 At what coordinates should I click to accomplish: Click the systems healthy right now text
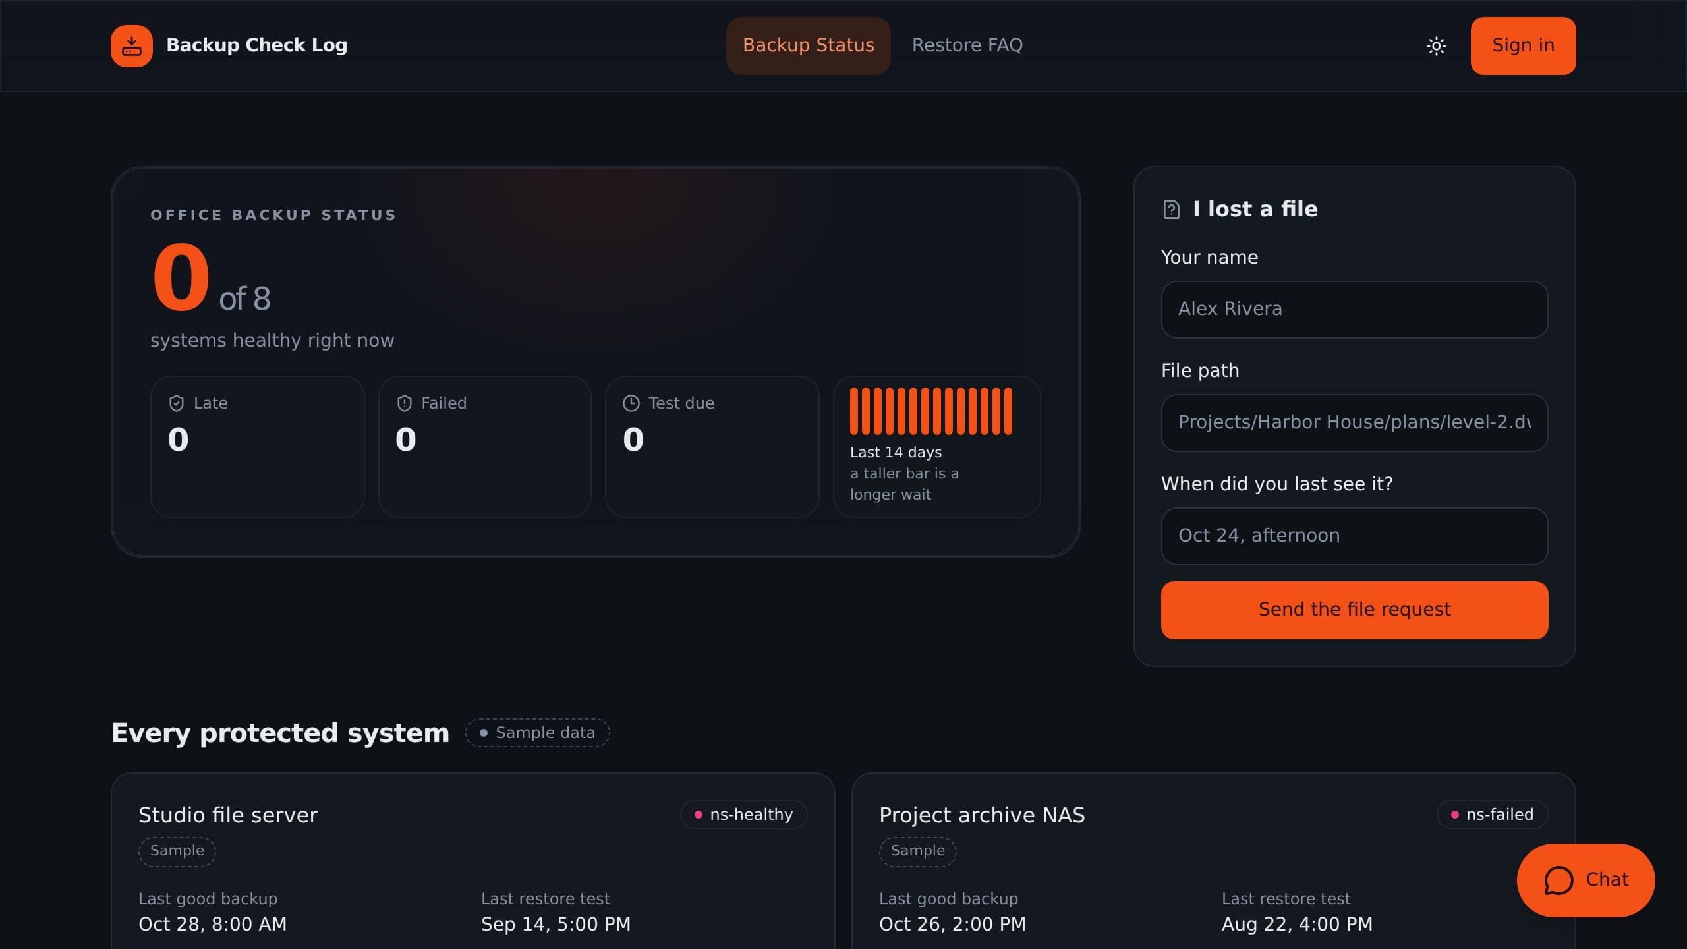click(272, 341)
